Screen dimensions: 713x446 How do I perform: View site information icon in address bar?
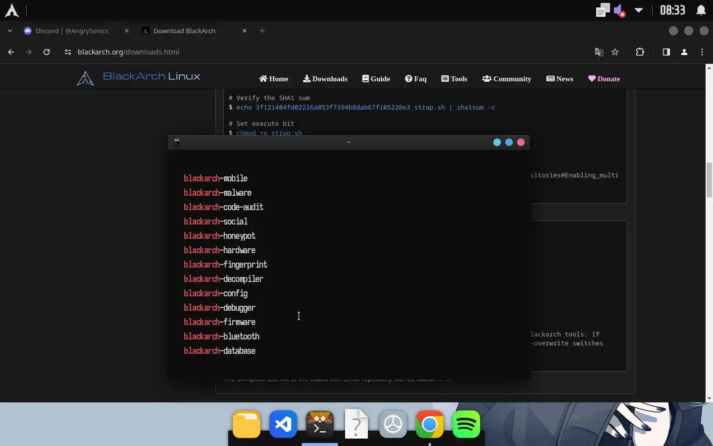coord(68,52)
